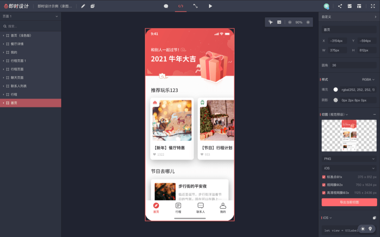Uncheck the 高清视网膜@3x checkbox
This screenshot has width=380, height=237.
[324, 193]
